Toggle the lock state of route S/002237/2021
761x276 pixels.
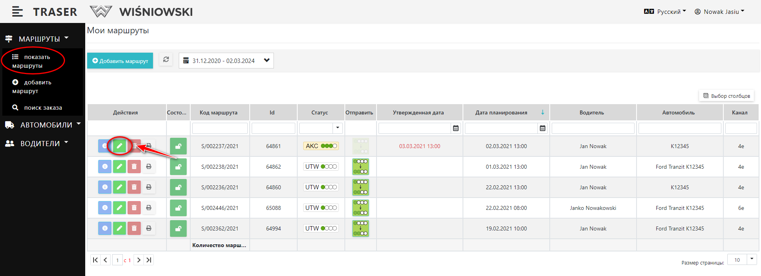(178, 146)
